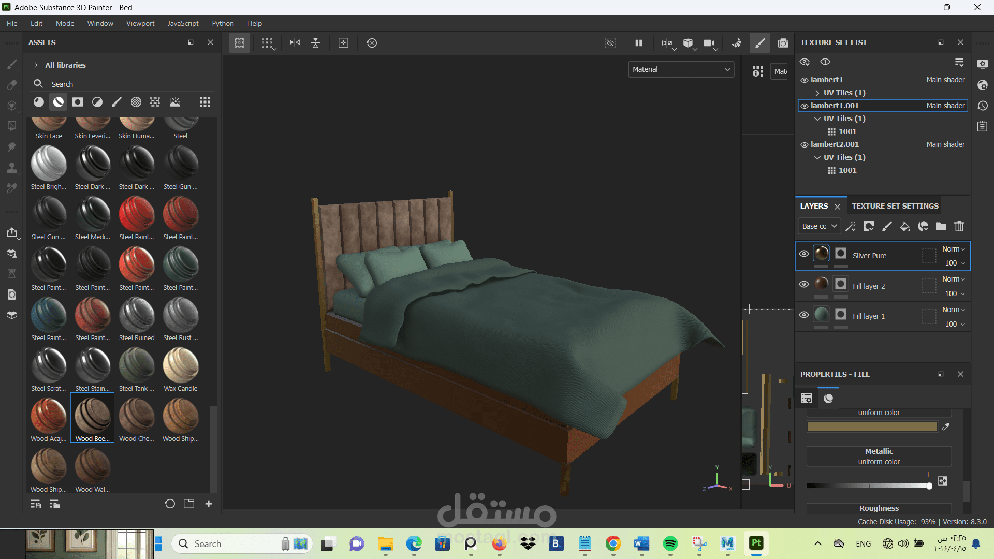Pick color with the eyedropper icon

[946, 426]
